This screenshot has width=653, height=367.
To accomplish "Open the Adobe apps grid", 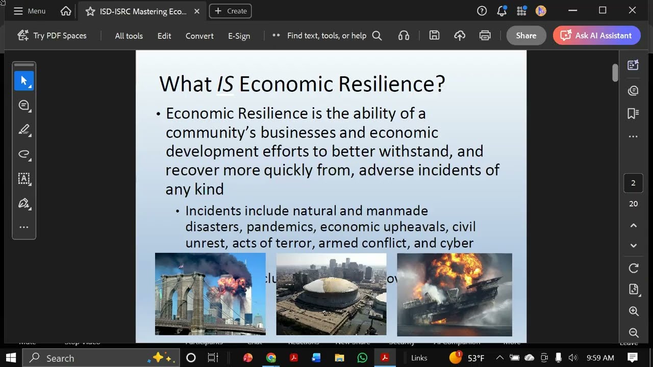I will point(521,11).
